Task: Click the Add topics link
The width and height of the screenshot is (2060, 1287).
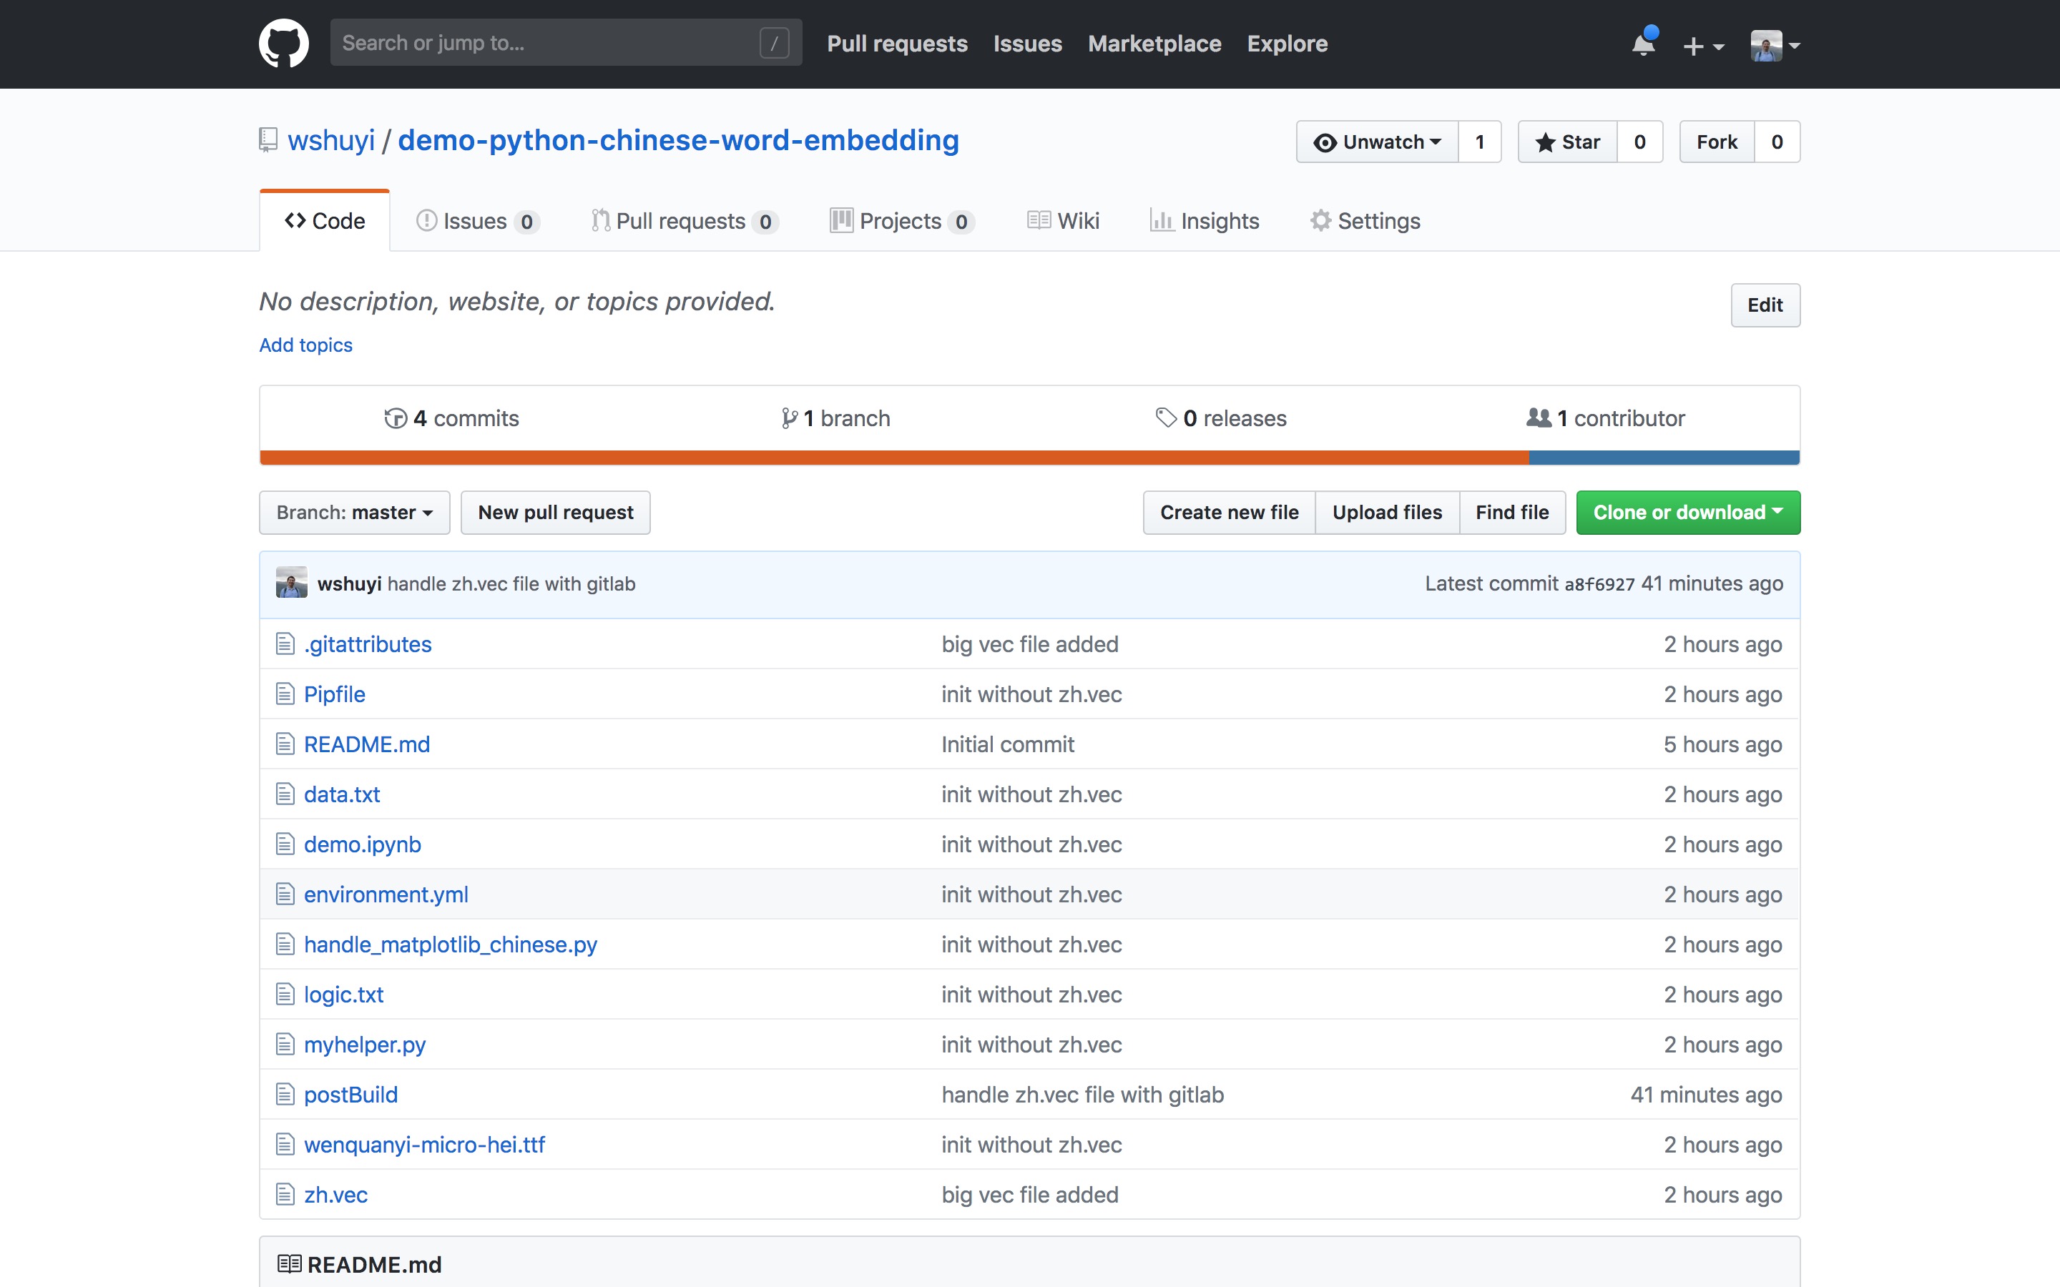Action: click(x=305, y=345)
